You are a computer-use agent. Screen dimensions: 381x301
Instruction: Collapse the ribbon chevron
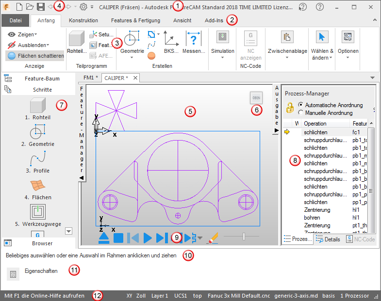point(375,20)
